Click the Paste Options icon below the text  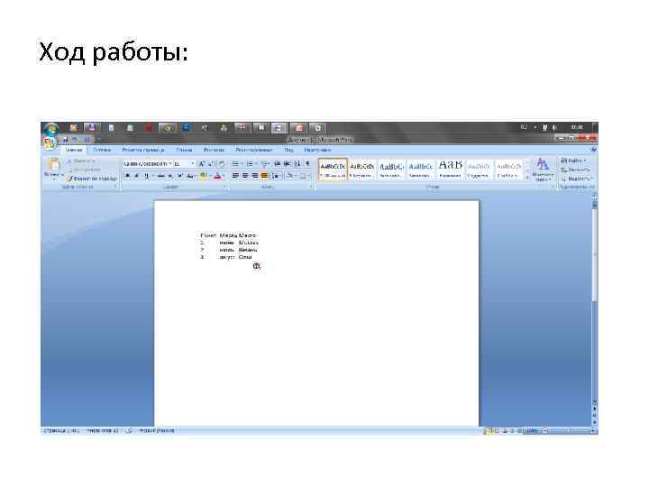257,266
